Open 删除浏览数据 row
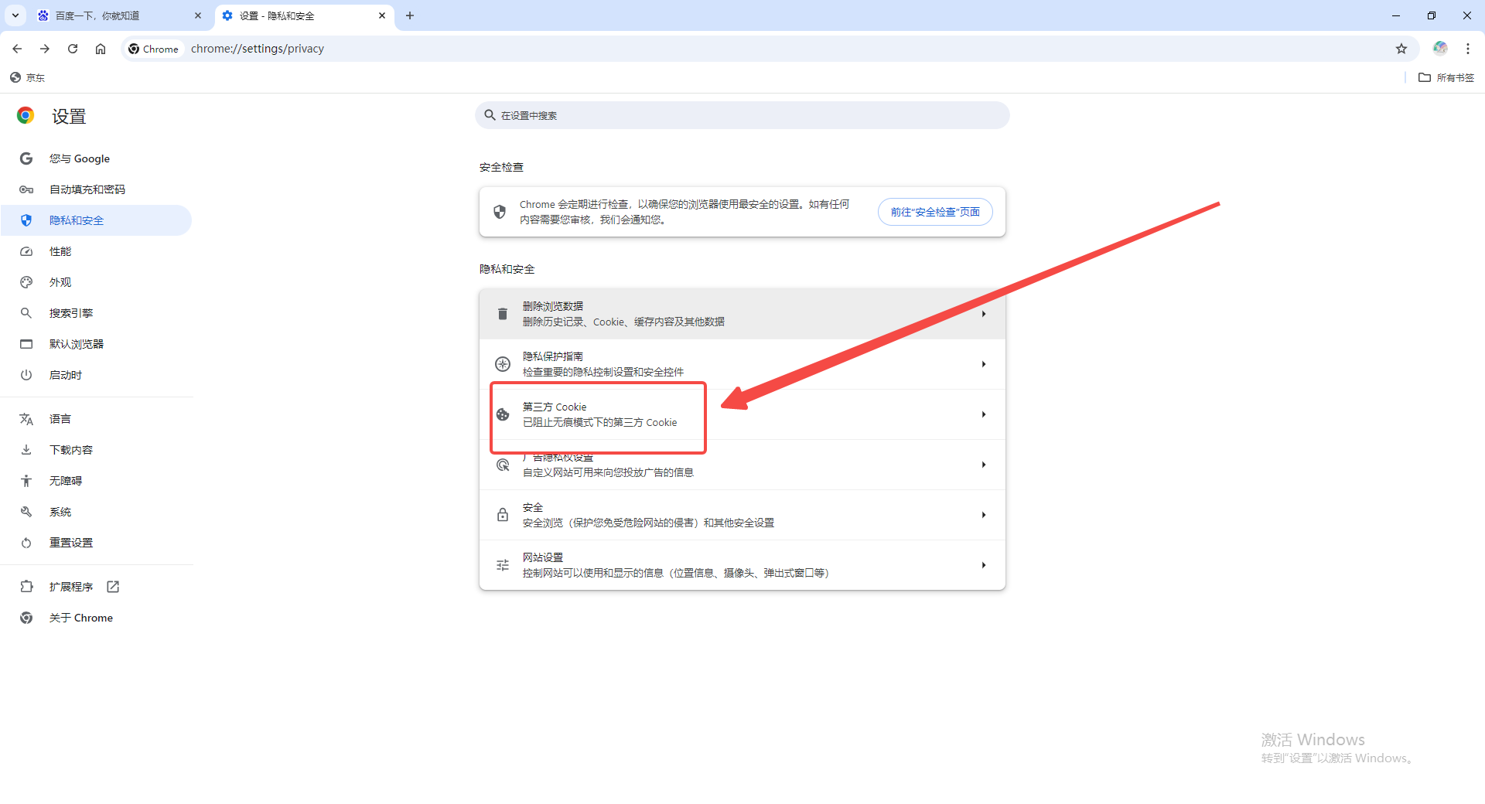Screen dimensions: 1485x804 (x=742, y=314)
